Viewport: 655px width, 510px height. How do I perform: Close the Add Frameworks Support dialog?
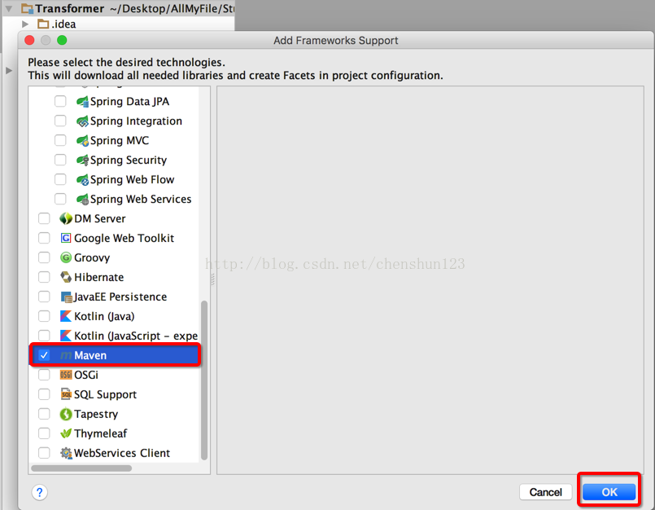[x=29, y=40]
